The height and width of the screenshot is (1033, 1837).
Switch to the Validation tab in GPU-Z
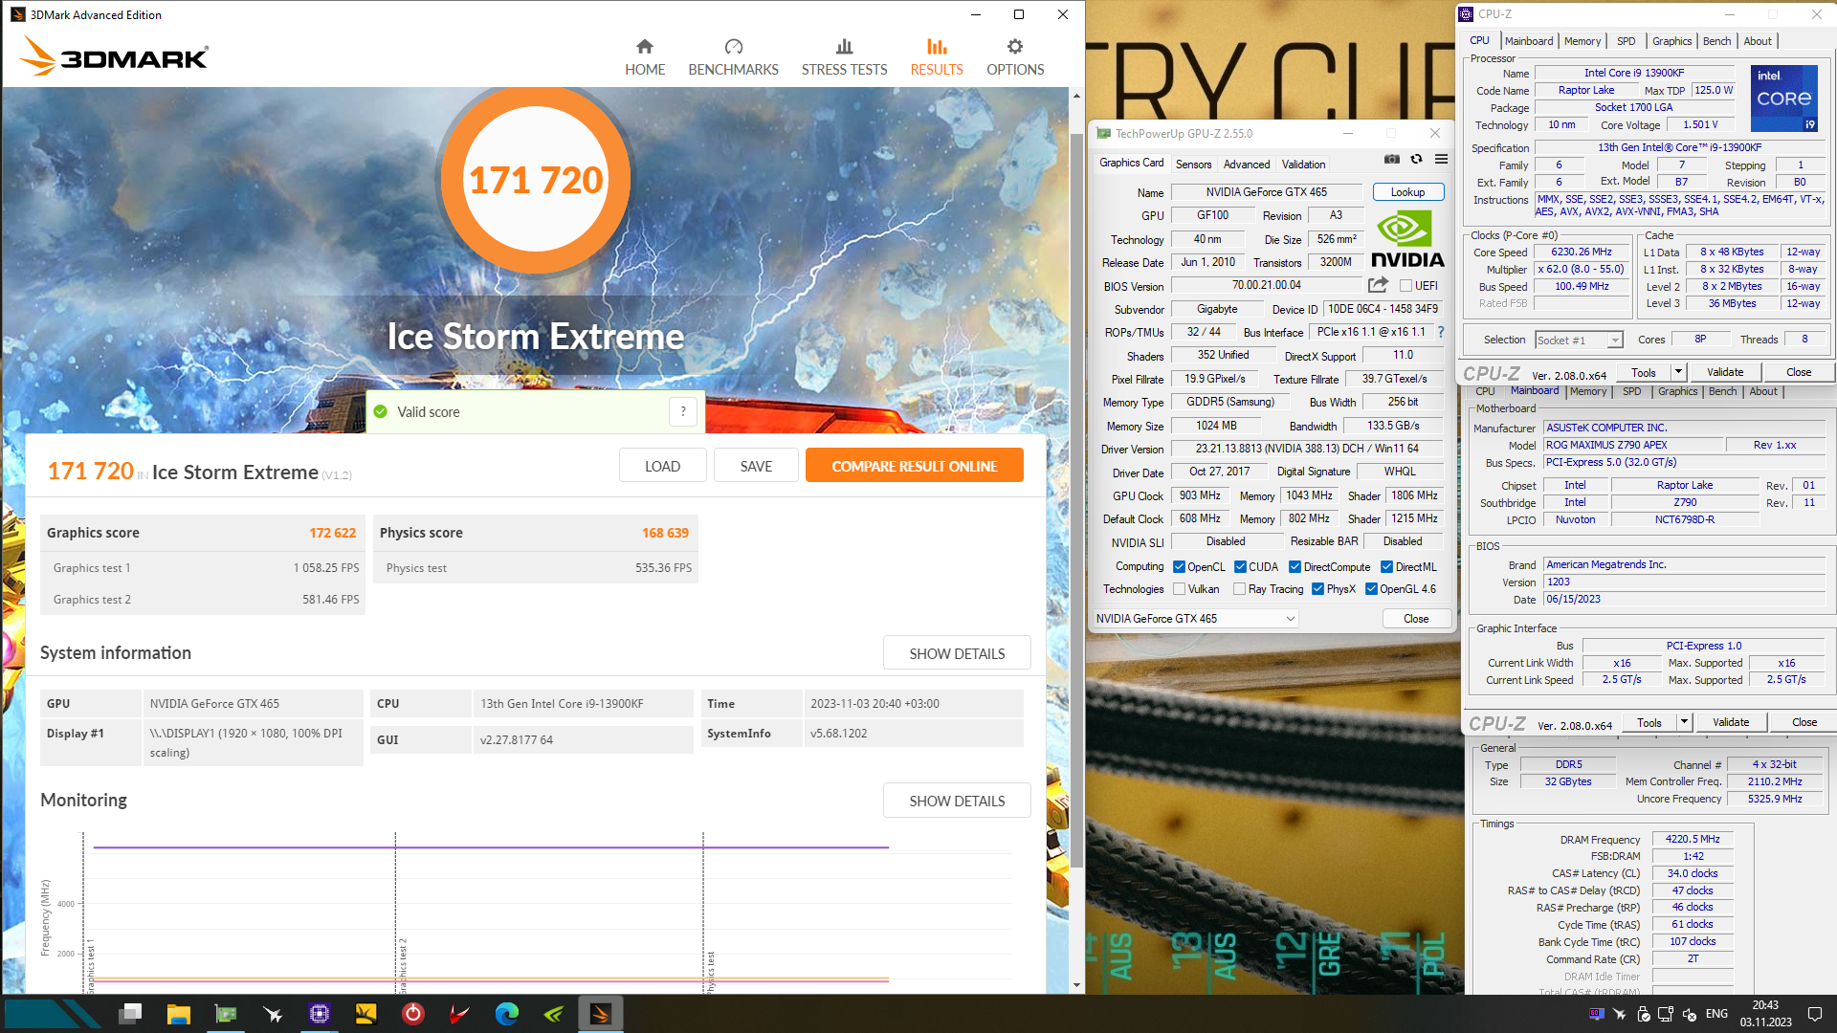click(1303, 165)
